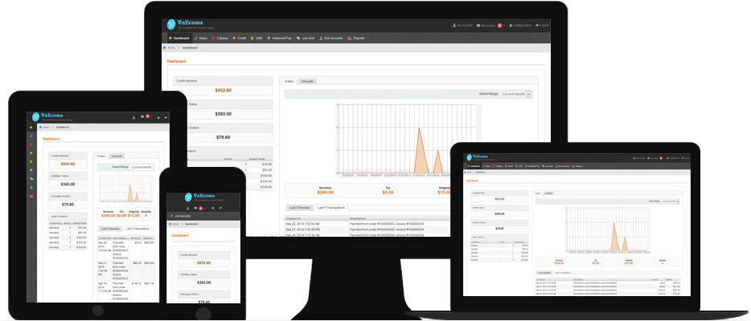Image resolution: width=751 pixels, height=321 pixels.
Task: Open Live chat menu on monitor
Action: click(305, 39)
